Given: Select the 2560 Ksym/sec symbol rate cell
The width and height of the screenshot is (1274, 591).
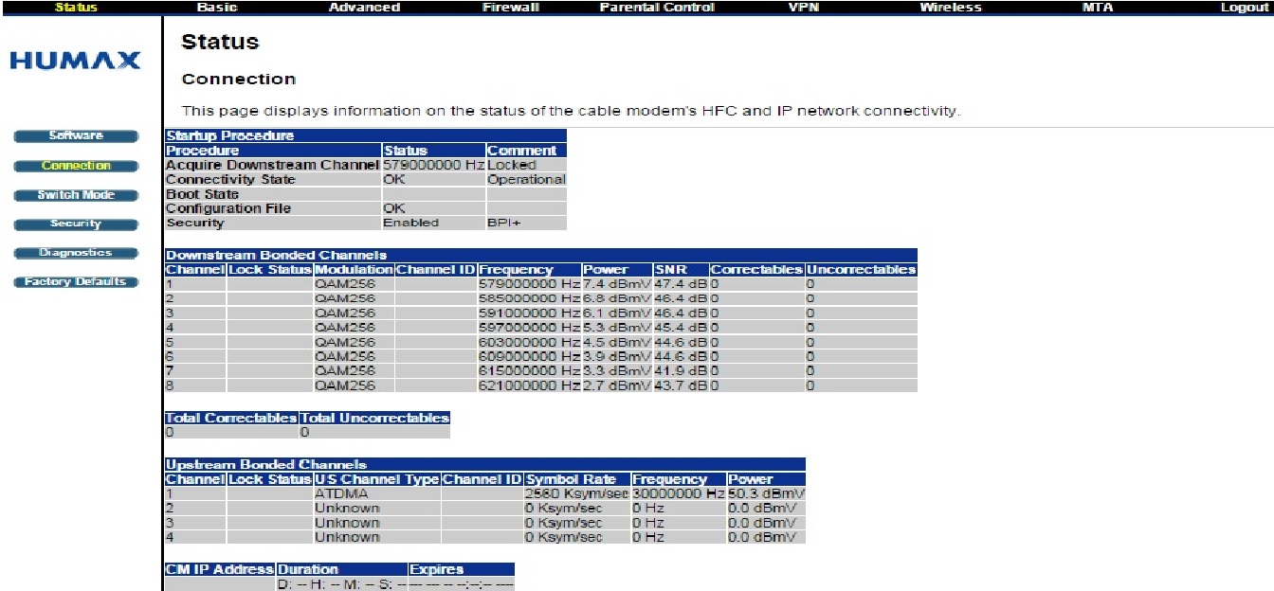Looking at the screenshot, I should [577, 493].
